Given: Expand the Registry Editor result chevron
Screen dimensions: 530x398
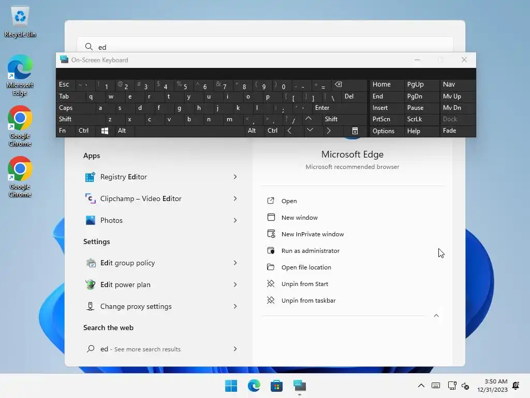Looking at the screenshot, I should point(235,177).
